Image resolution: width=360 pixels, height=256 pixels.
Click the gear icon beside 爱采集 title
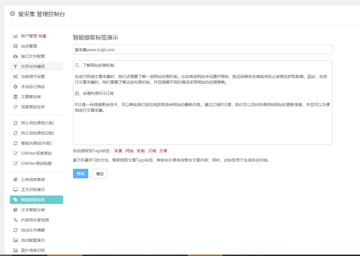pyautogui.click(x=12, y=14)
